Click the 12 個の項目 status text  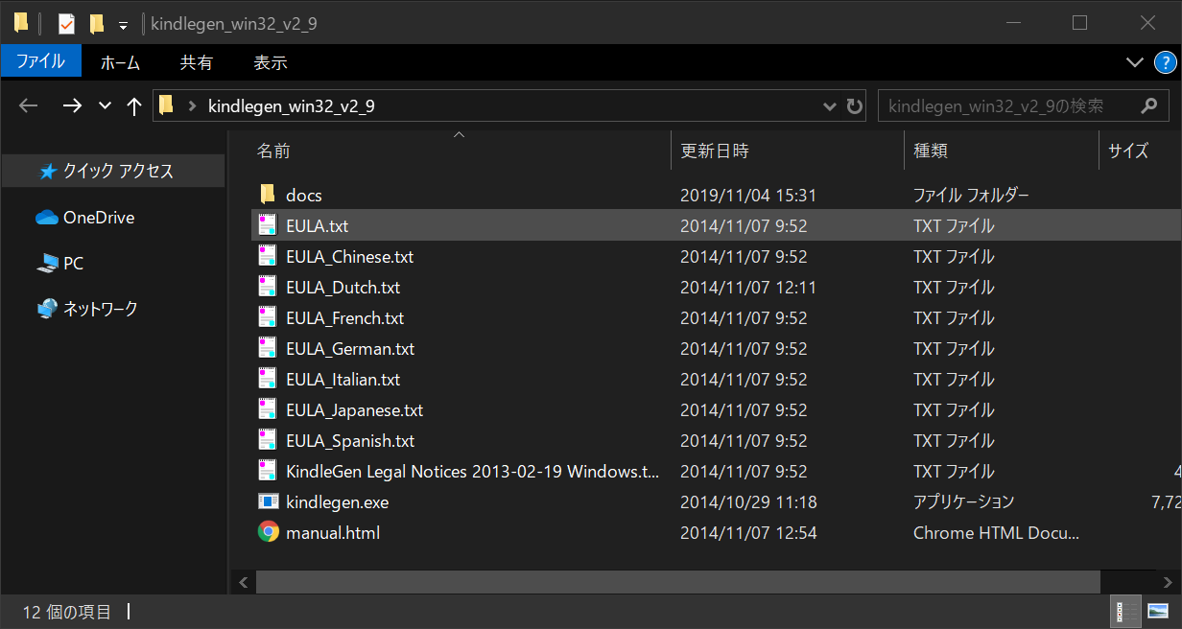67,612
